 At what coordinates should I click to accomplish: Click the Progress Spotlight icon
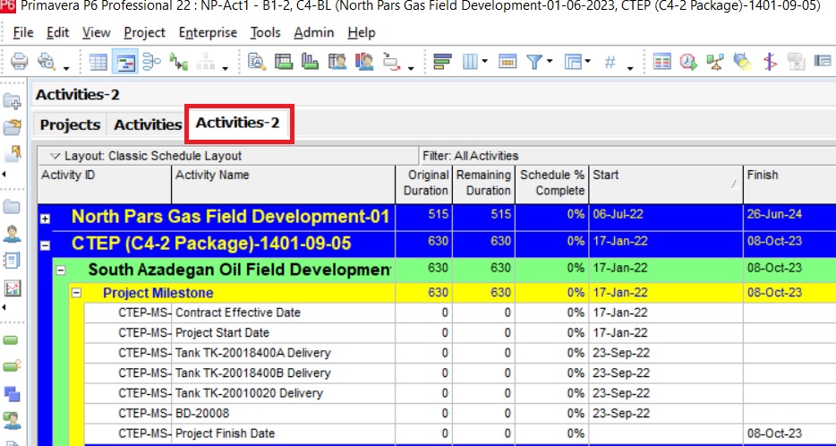pyautogui.click(x=742, y=62)
